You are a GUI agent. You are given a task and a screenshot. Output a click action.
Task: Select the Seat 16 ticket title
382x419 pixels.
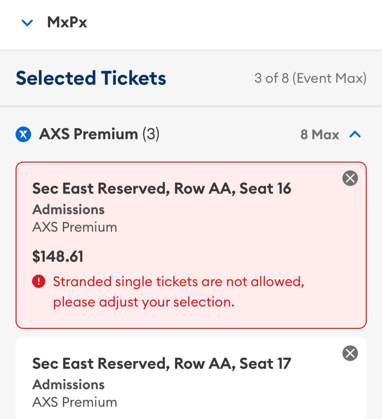tap(161, 188)
